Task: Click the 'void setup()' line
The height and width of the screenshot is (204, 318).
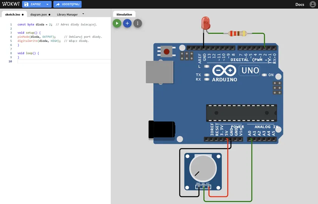Action: coord(29,32)
